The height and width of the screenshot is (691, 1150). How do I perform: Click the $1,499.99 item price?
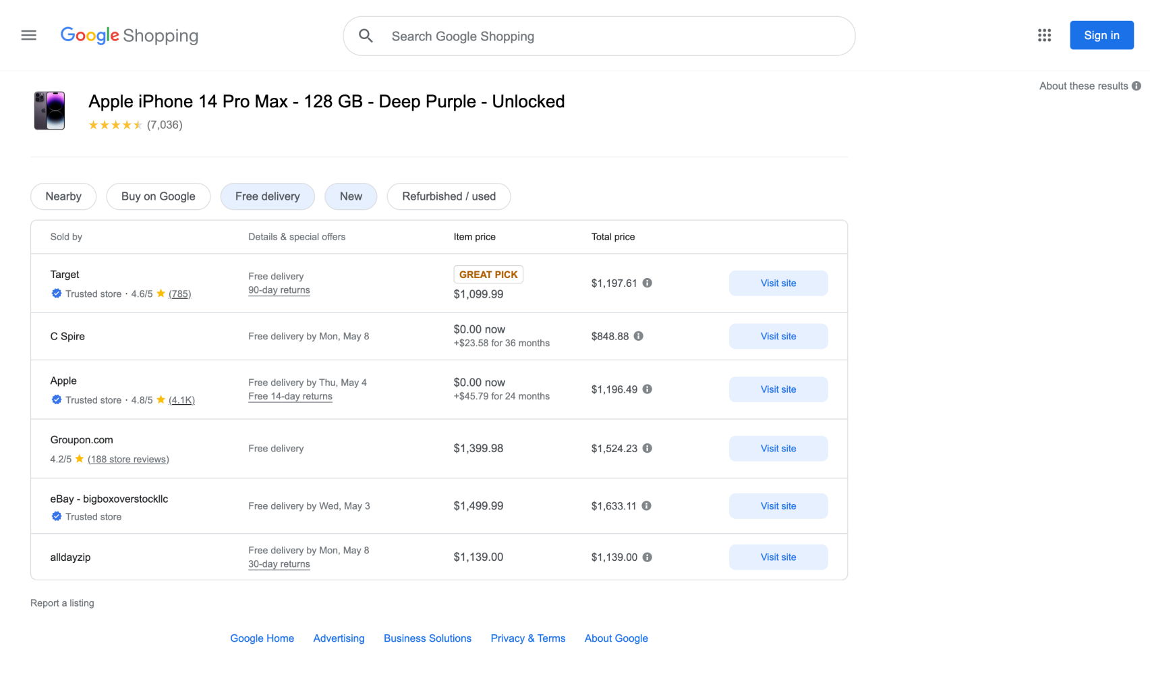pyautogui.click(x=478, y=506)
